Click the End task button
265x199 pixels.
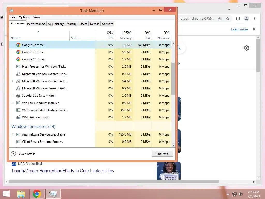(162, 154)
